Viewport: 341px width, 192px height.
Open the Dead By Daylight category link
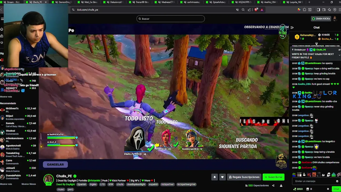(x=66, y=184)
